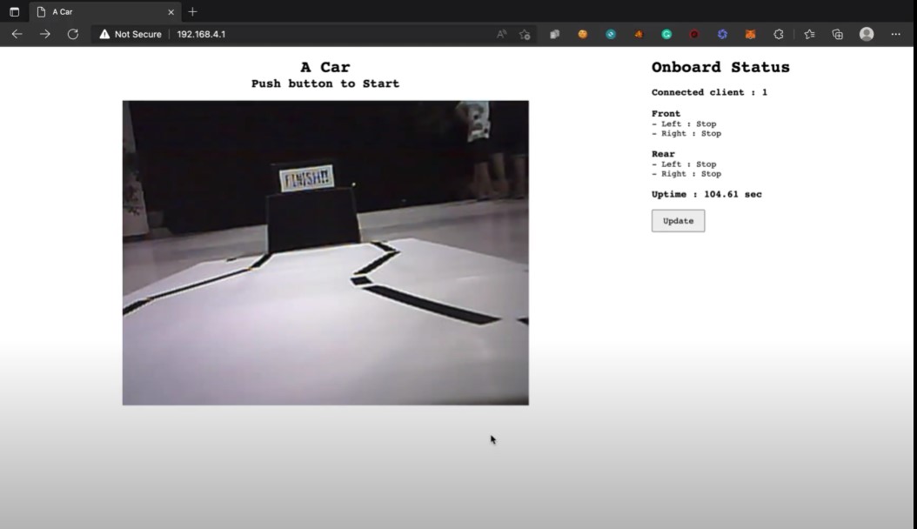The height and width of the screenshot is (529, 917).
Task: Navigate forward in the browser
Action: coord(44,34)
